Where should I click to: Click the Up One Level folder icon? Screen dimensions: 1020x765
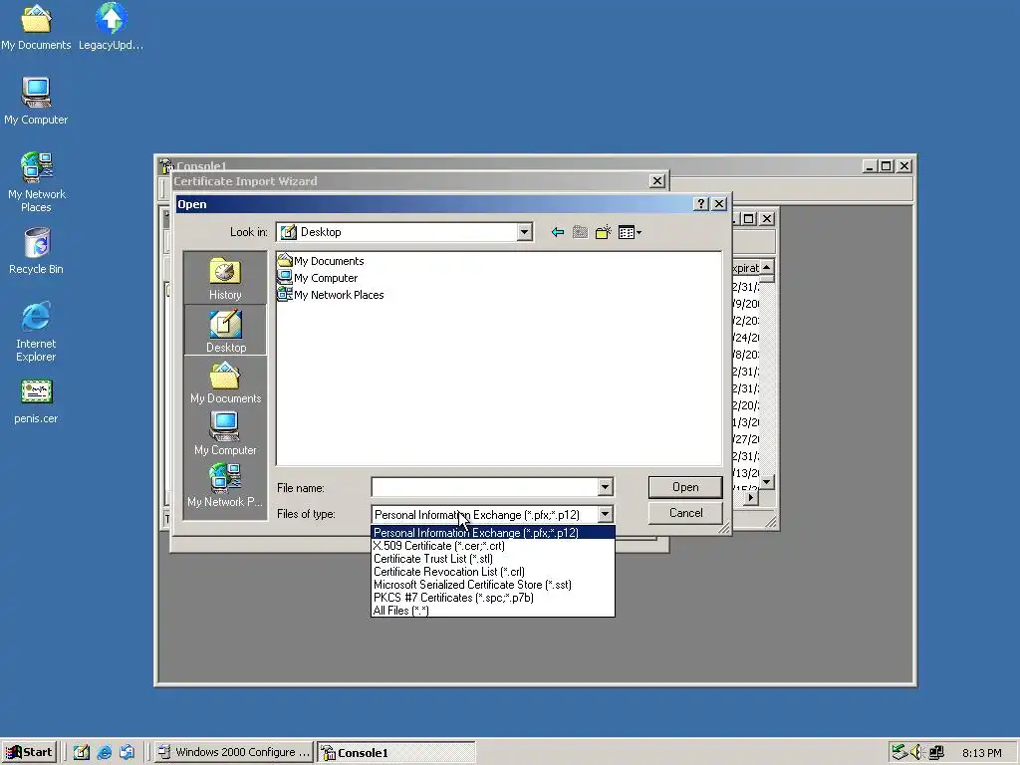581,232
